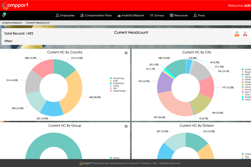This screenshot has width=251, height=167.
Task: Click the notification bell icon
Action: [4, 15]
